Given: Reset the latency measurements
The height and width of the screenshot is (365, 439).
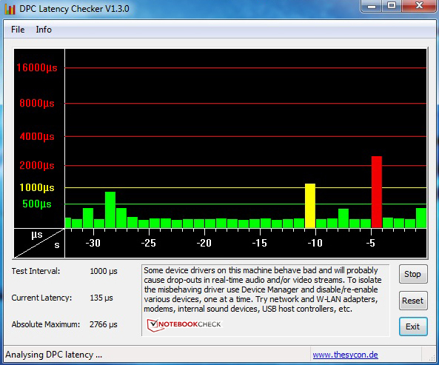Looking at the screenshot, I should click(x=413, y=301).
